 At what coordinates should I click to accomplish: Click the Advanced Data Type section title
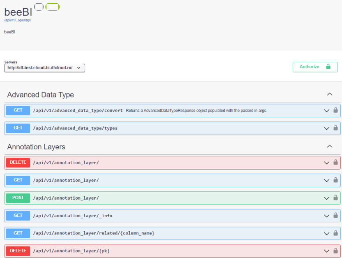[x=41, y=95]
